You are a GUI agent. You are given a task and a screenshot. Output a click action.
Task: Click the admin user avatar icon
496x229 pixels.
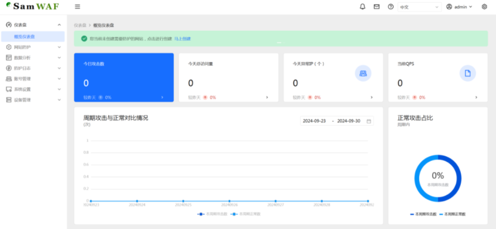tap(449, 7)
